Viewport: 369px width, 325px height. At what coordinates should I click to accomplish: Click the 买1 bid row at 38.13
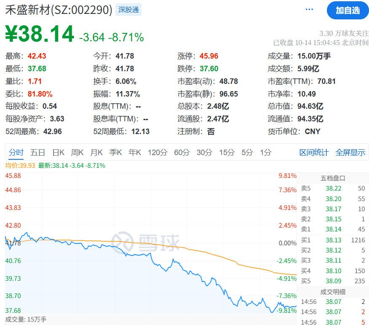point(333,240)
